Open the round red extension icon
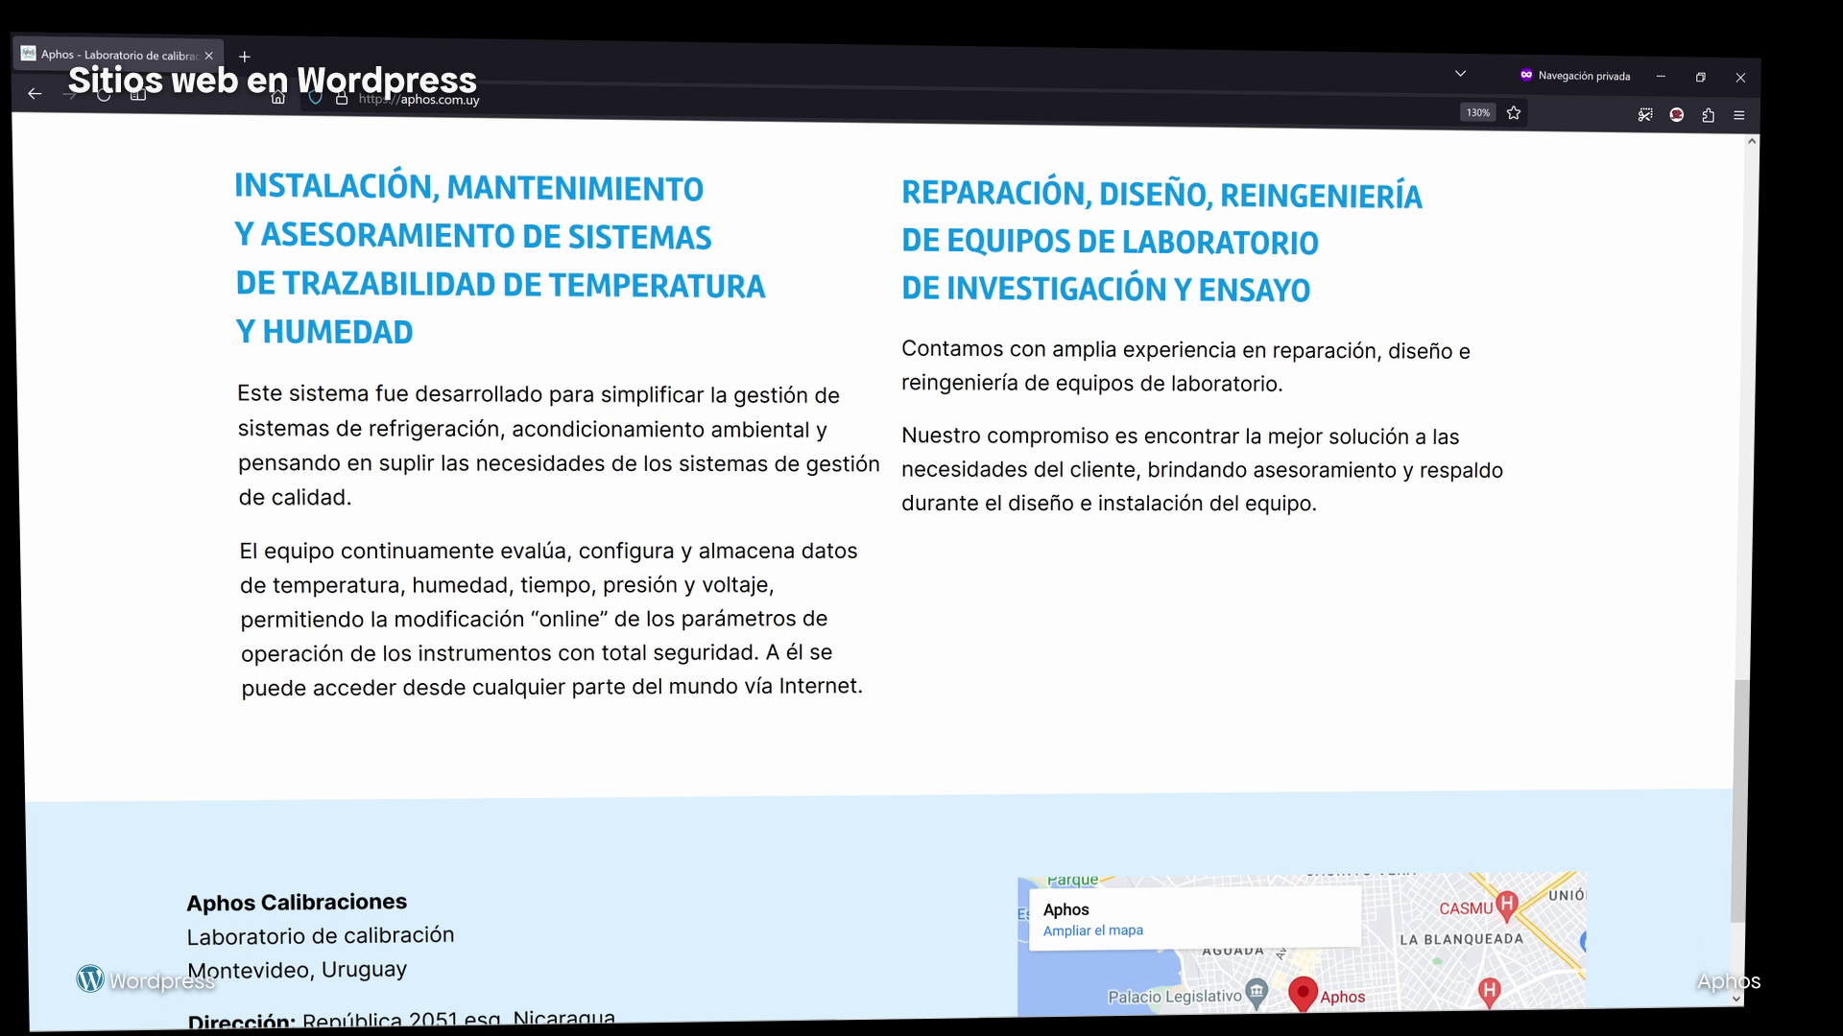 click(x=1677, y=115)
